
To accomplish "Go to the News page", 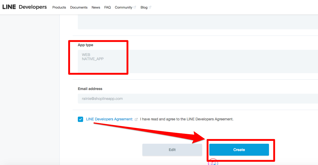I will (96, 7).
